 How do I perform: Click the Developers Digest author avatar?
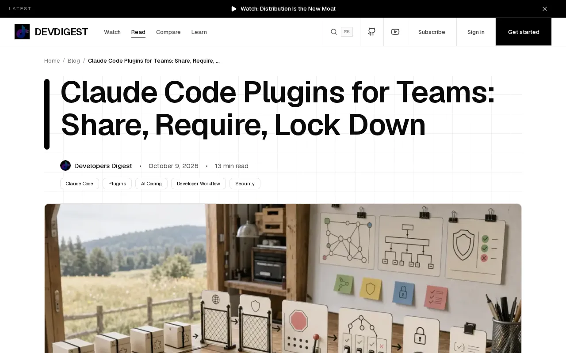65,165
